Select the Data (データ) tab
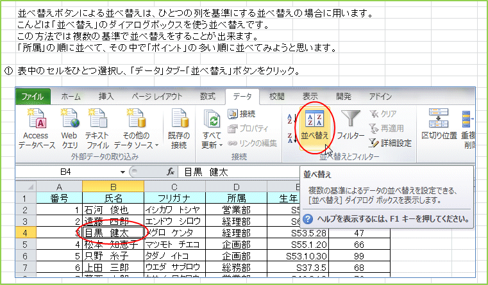This screenshot has width=488, height=285. pos(242,97)
